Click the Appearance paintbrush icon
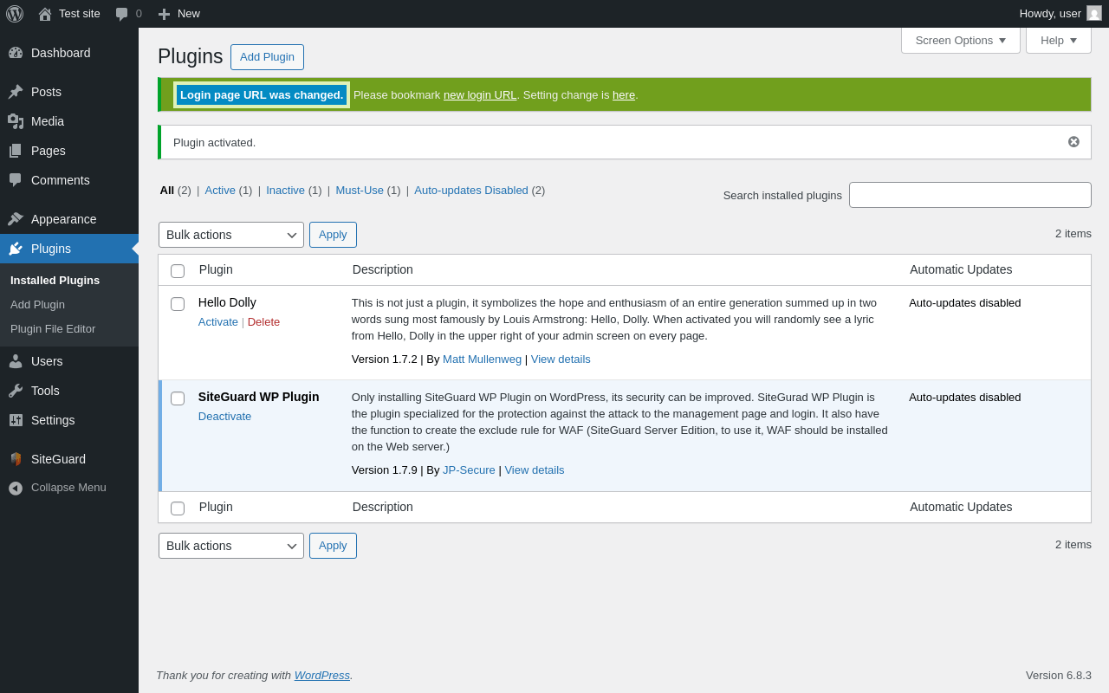The width and height of the screenshot is (1109, 693). coord(16,219)
